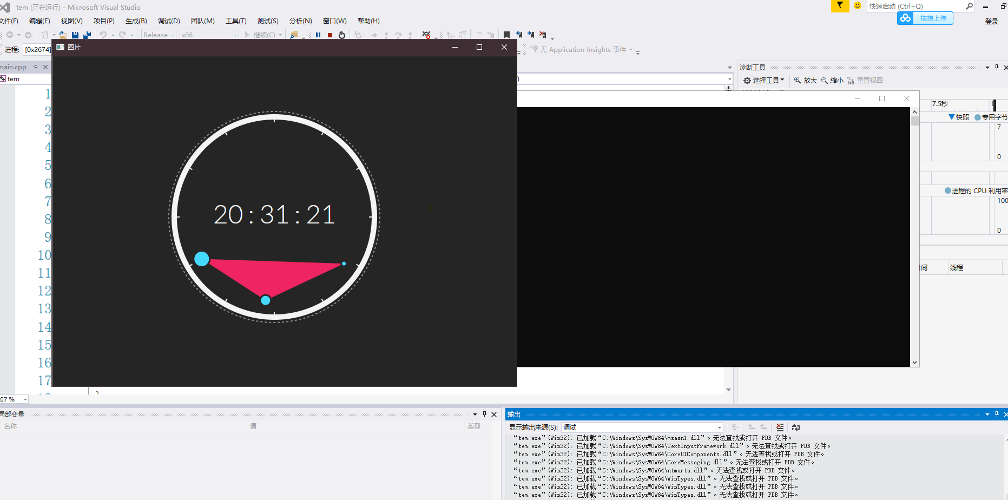Viewport: 1008px width, 500px height.
Task: Clear all output with the red X list icon
Action: tap(780, 427)
